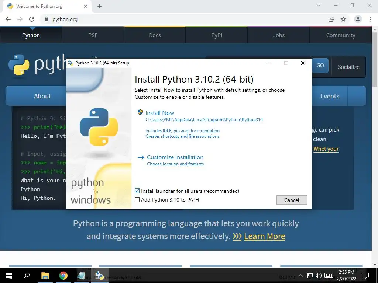Image resolution: width=378 pixels, height=283 pixels.
Task: Open the touch keyboard tray icon
Action: tap(329, 276)
